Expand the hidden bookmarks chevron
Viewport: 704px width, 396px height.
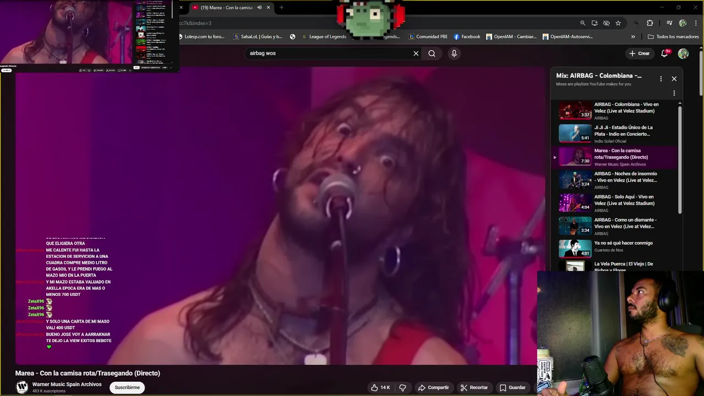tap(633, 37)
